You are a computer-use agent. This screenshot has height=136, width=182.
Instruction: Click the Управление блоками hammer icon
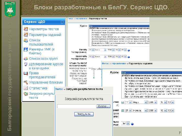(x=26, y=82)
